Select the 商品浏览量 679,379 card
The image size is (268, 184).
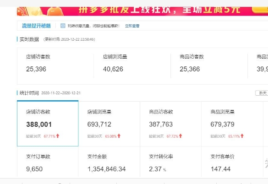click(x=232, y=124)
